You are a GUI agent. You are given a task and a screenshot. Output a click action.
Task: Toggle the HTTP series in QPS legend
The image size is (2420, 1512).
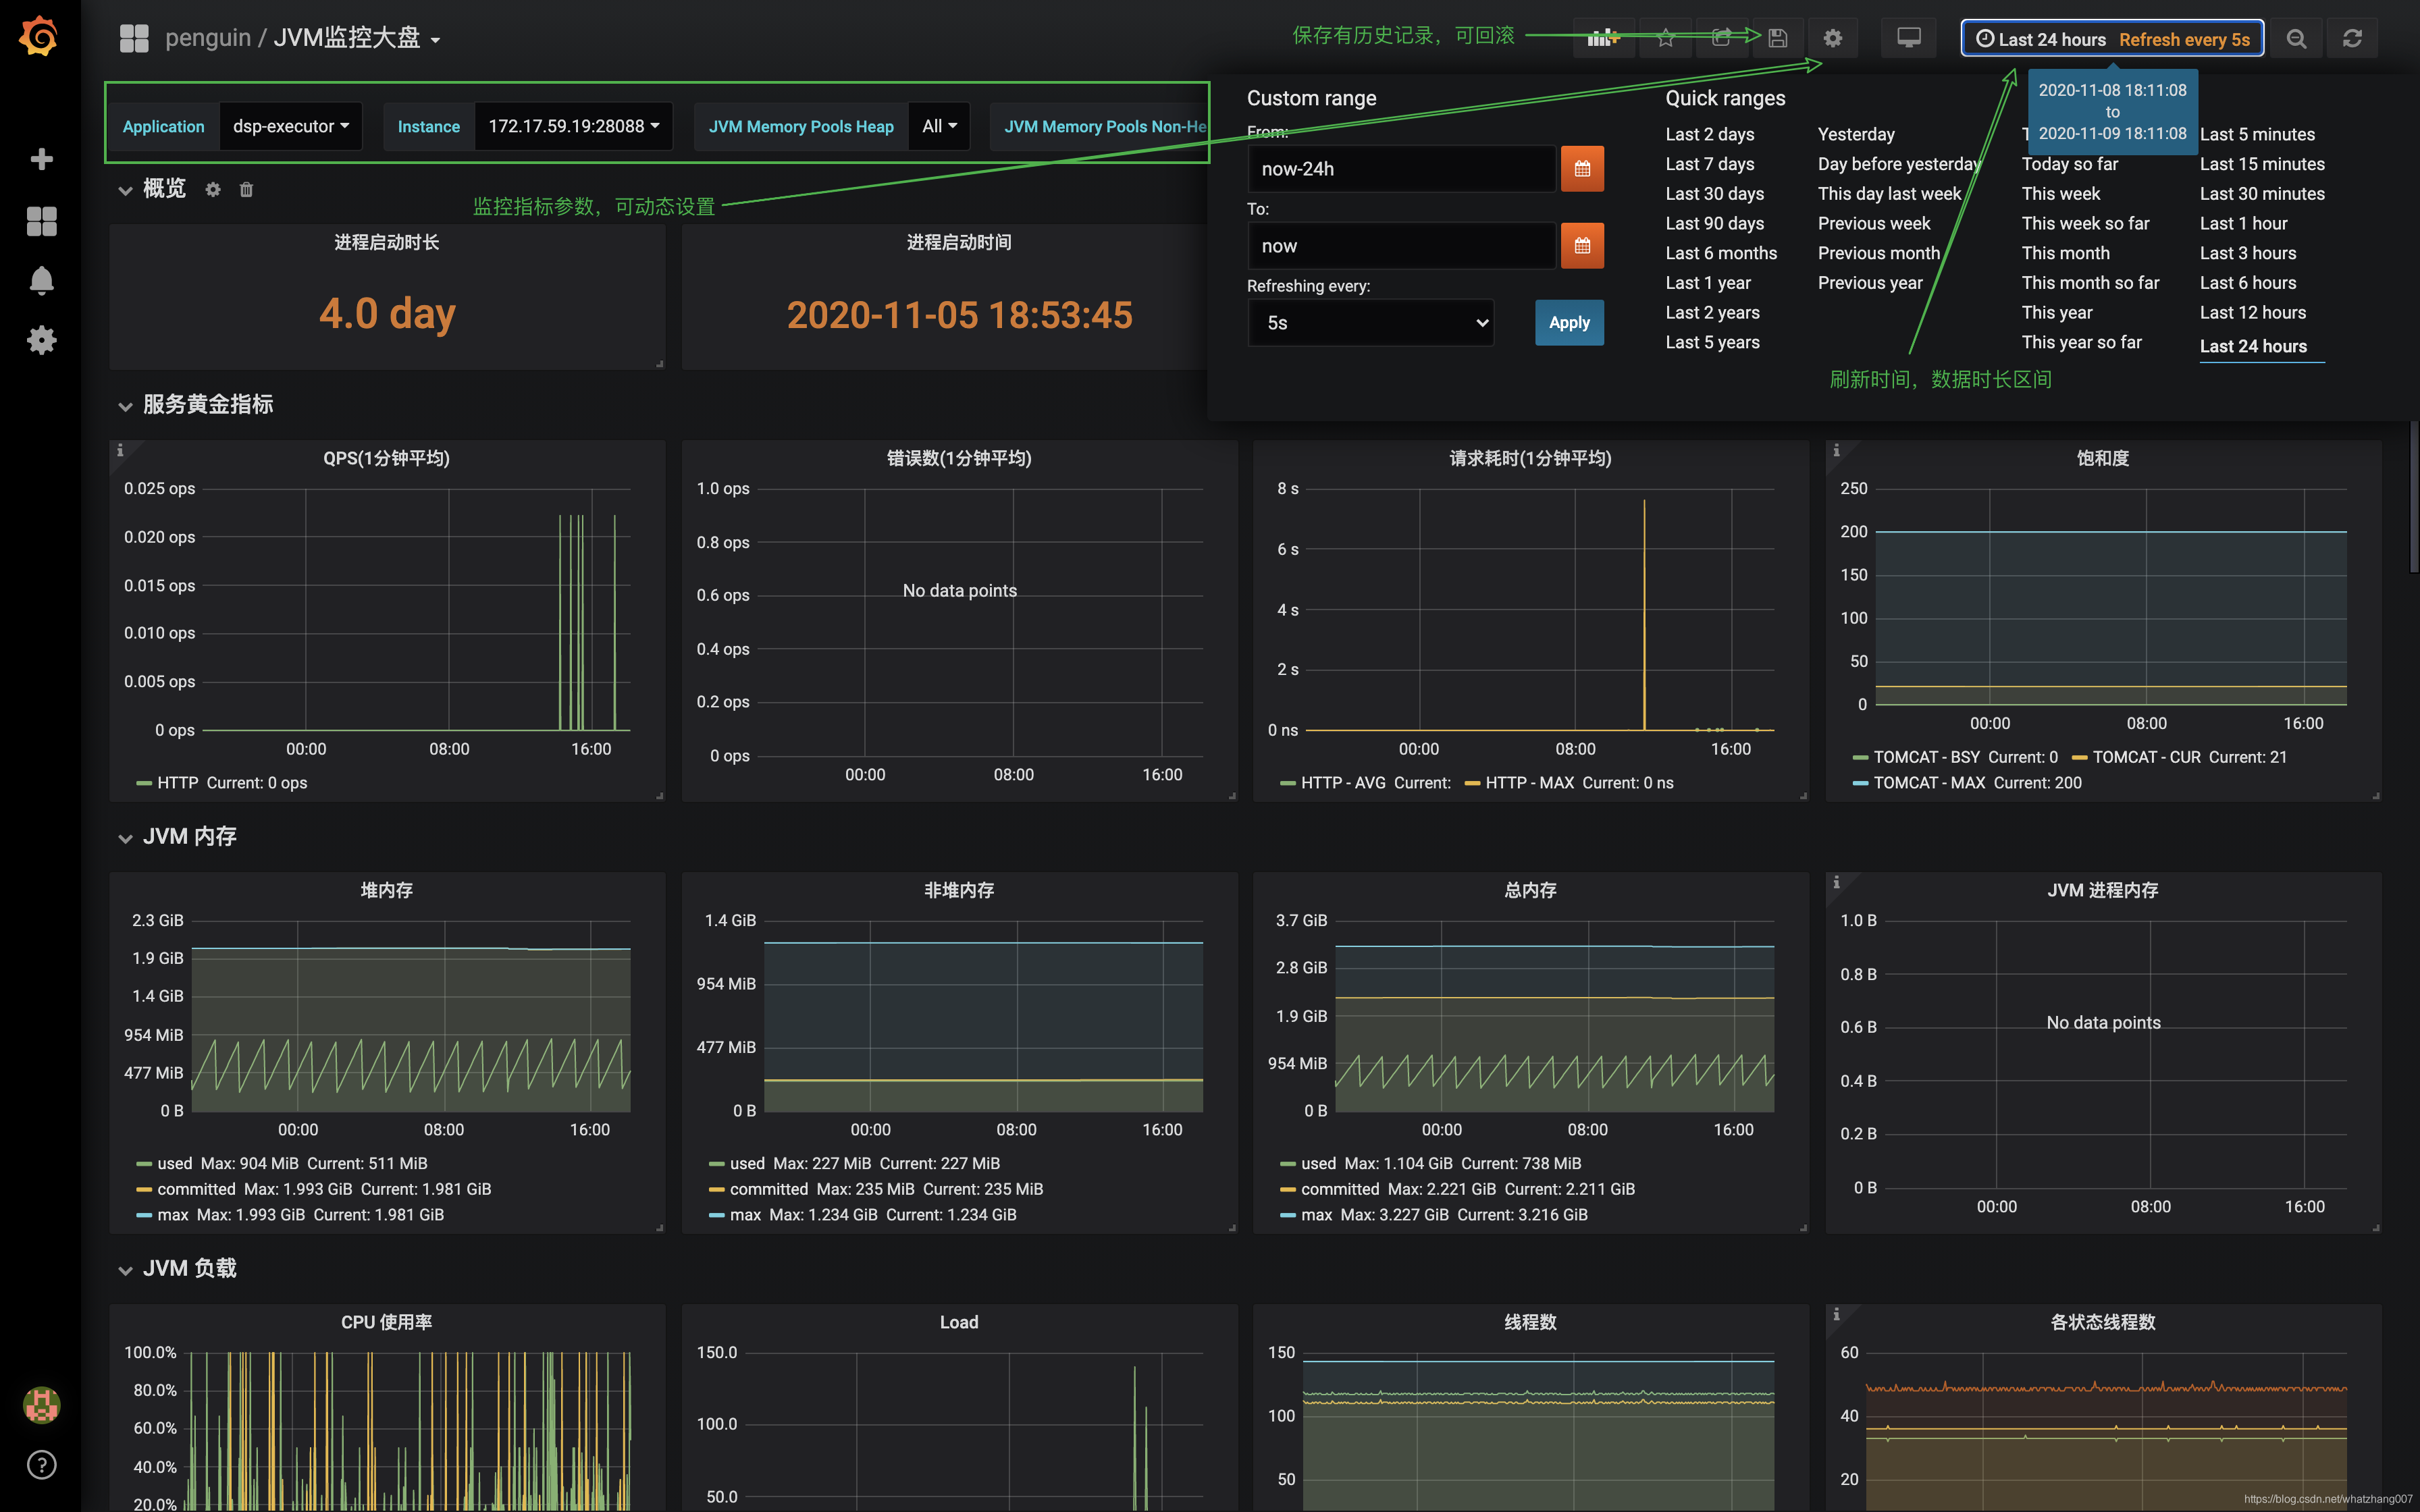point(177,783)
